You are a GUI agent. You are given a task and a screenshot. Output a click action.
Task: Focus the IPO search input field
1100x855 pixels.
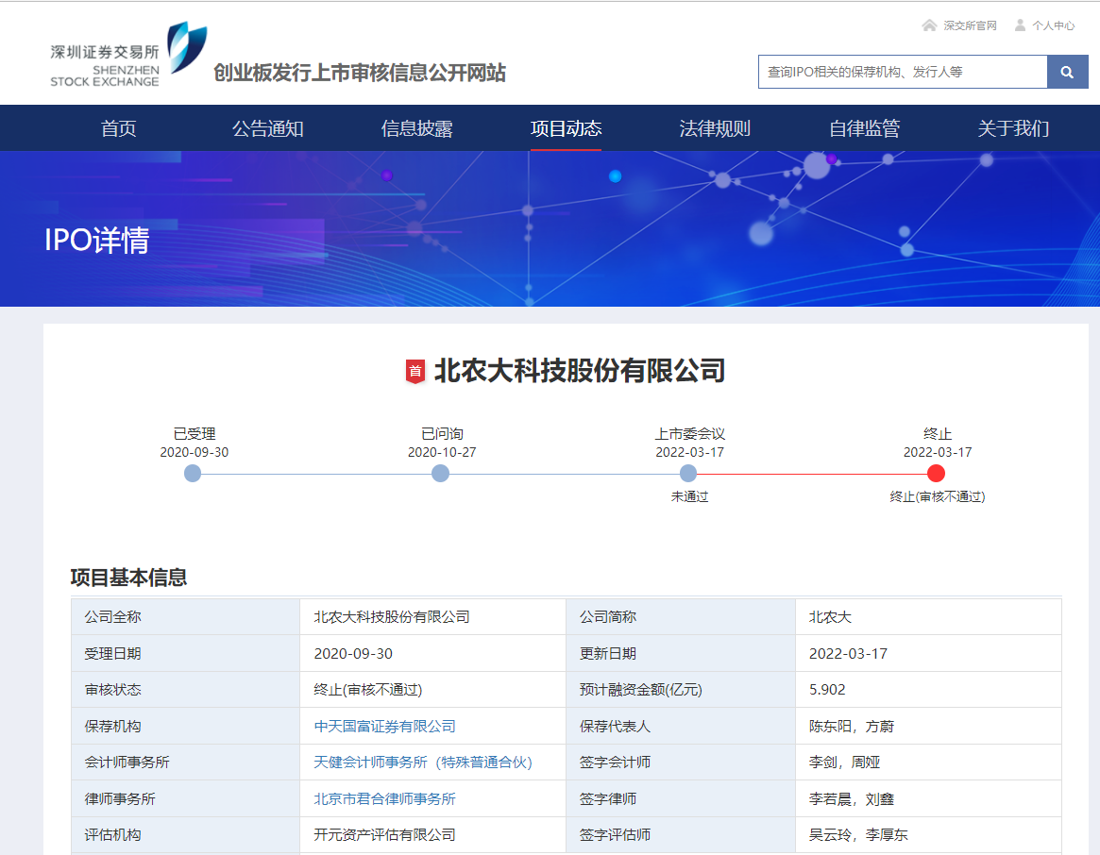coord(902,73)
